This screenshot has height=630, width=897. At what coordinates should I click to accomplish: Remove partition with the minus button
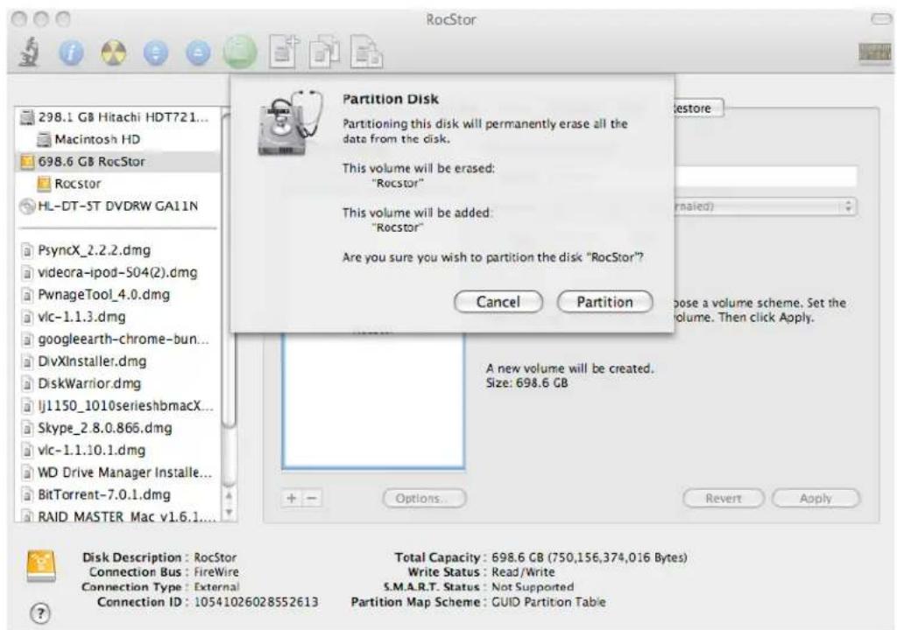pos(312,499)
